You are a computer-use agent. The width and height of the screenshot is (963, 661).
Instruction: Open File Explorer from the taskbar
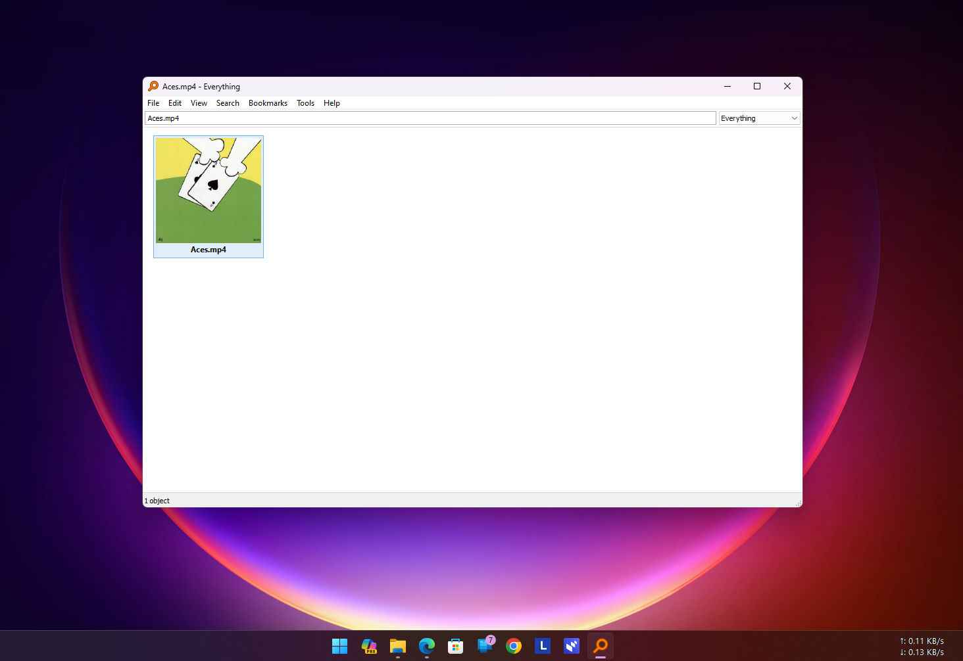398,646
